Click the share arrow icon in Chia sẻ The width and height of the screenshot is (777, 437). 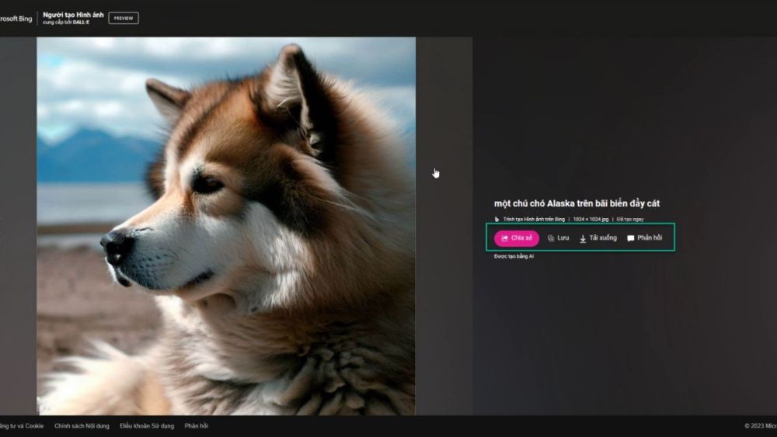[x=504, y=238]
